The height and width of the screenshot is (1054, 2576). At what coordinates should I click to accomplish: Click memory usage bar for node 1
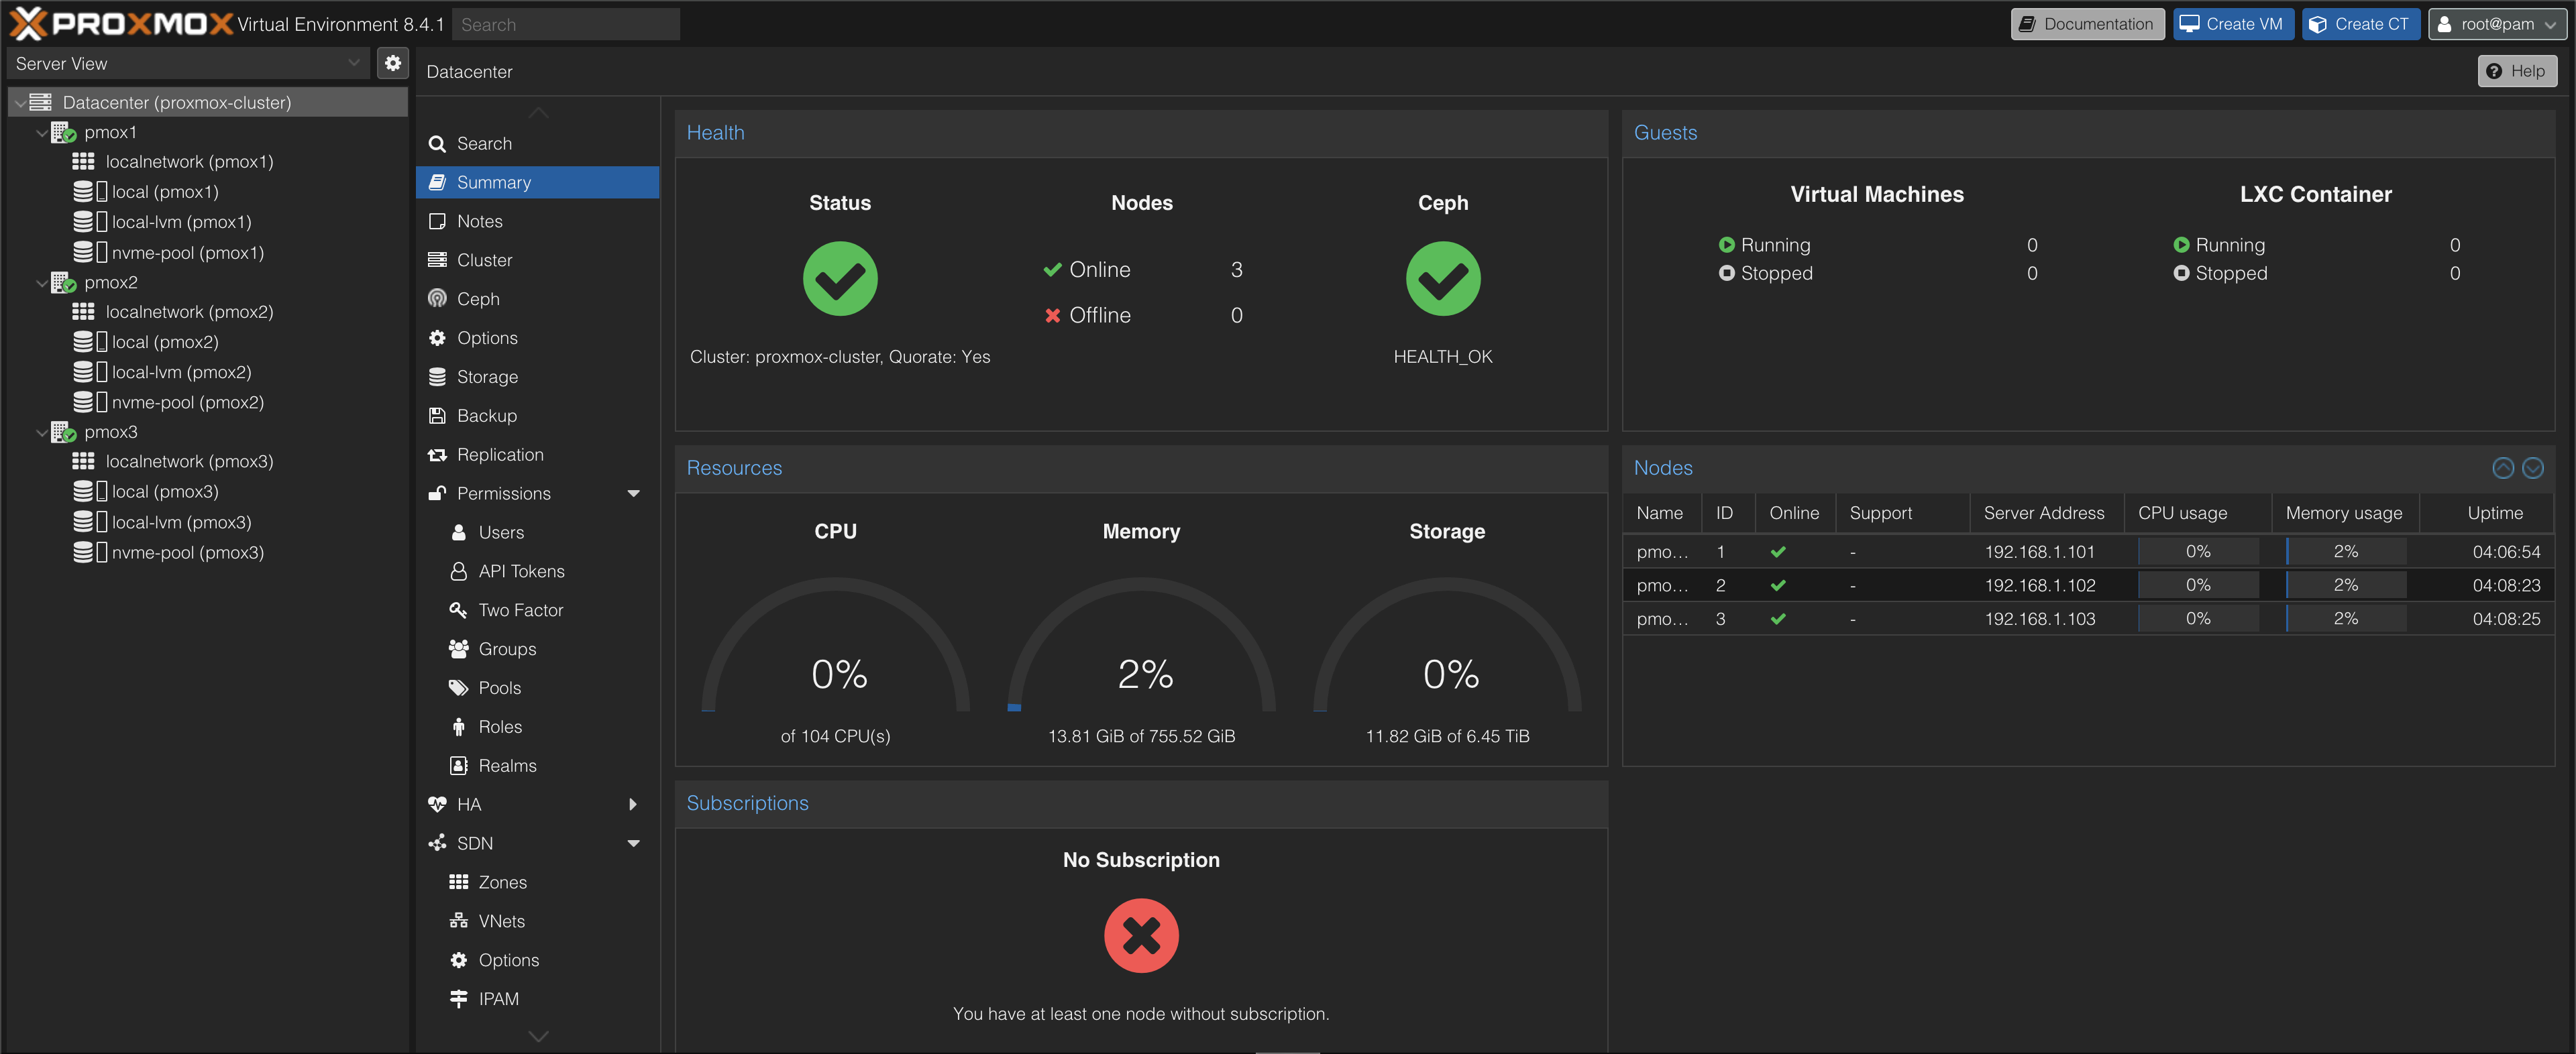(x=2345, y=552)
